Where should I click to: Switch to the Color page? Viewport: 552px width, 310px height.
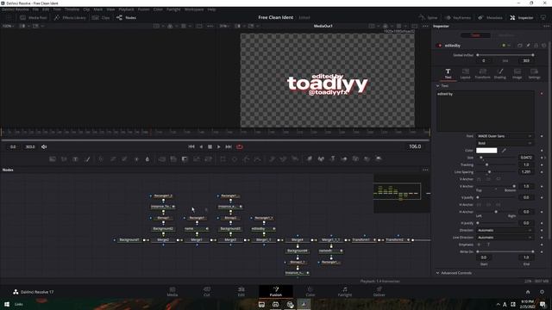[x=310, y=291]
